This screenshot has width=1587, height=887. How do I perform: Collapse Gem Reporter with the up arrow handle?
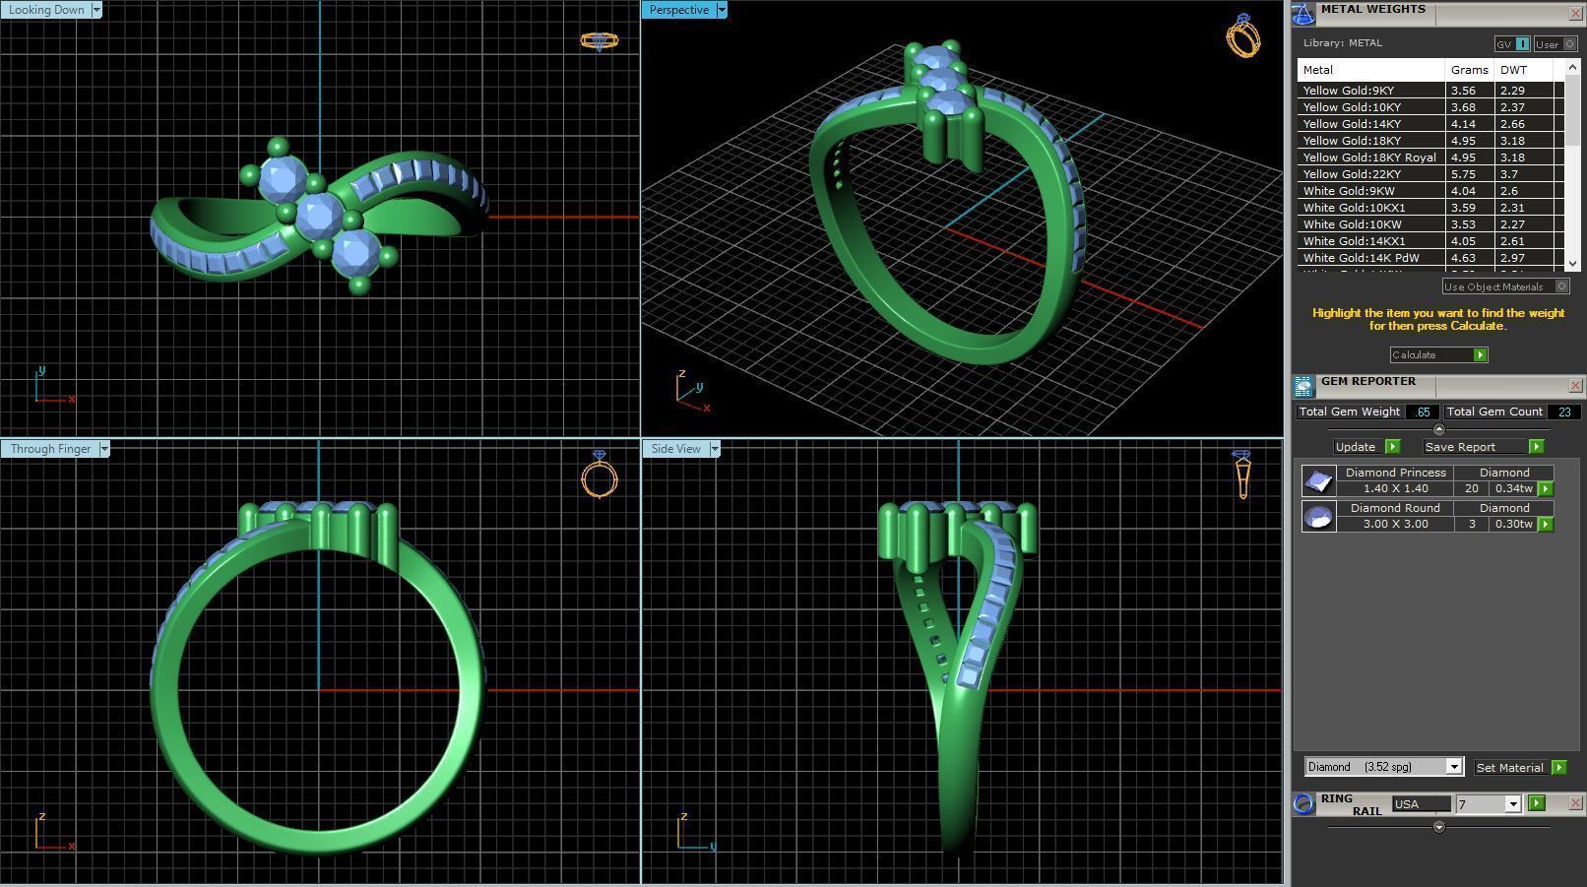(x=1438, y=429)
